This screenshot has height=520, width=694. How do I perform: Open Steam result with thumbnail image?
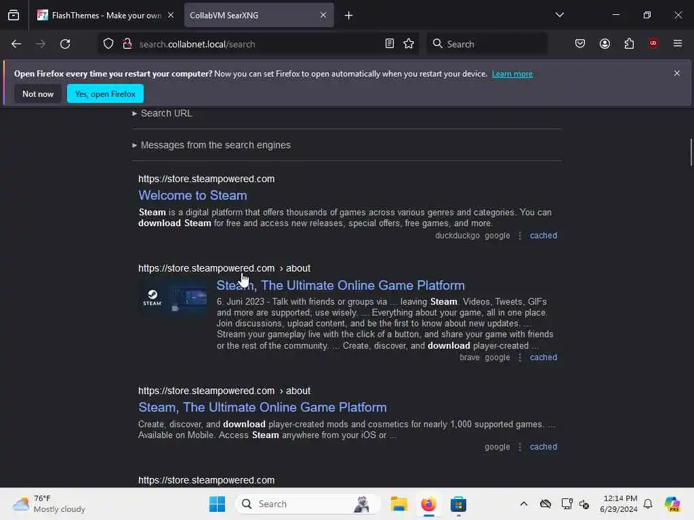click(340, 285)
